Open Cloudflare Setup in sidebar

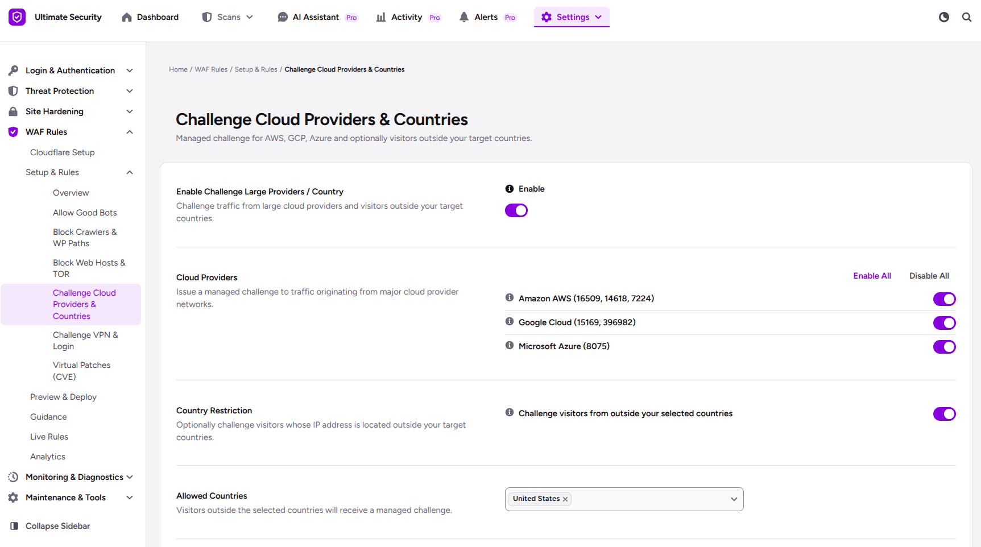point(63,152)
